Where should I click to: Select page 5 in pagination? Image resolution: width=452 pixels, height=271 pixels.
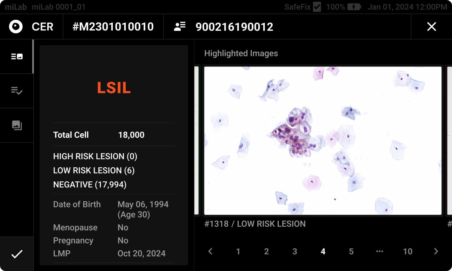[x=351, y=251]
